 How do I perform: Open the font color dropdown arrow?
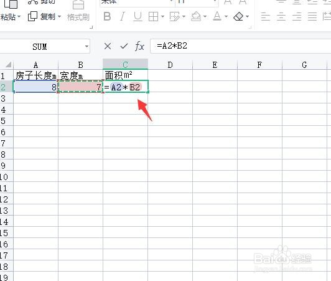[x=226, y=16]
